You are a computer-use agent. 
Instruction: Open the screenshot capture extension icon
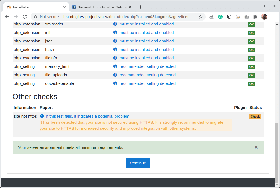238,17
